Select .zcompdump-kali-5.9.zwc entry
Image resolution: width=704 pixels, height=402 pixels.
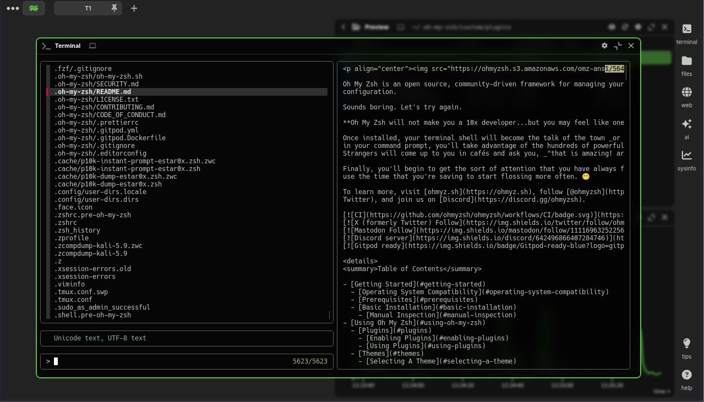point(99,246)
